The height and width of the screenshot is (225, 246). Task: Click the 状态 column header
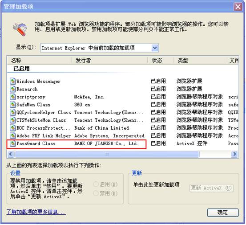pos(160,60)
